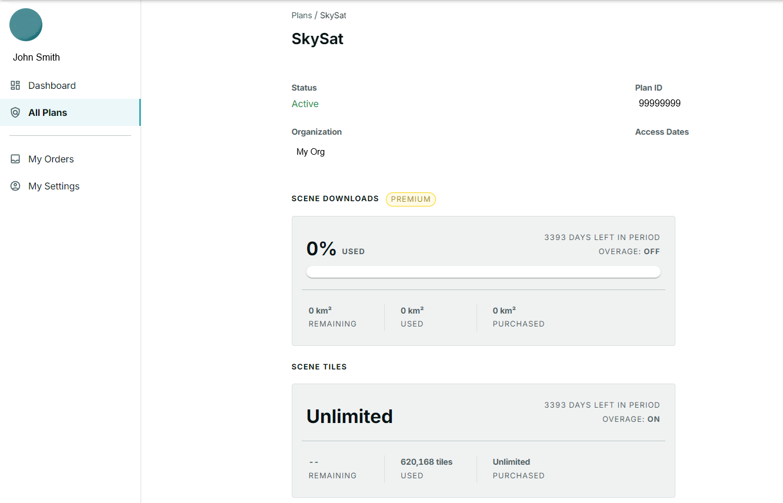Click the Status label
This screenshot has height=503, width=783.
(x=304, y=88)
